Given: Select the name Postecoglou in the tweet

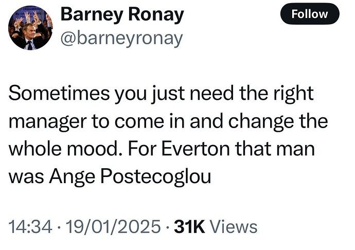Looking at the screenshot, I should (156, 176).
